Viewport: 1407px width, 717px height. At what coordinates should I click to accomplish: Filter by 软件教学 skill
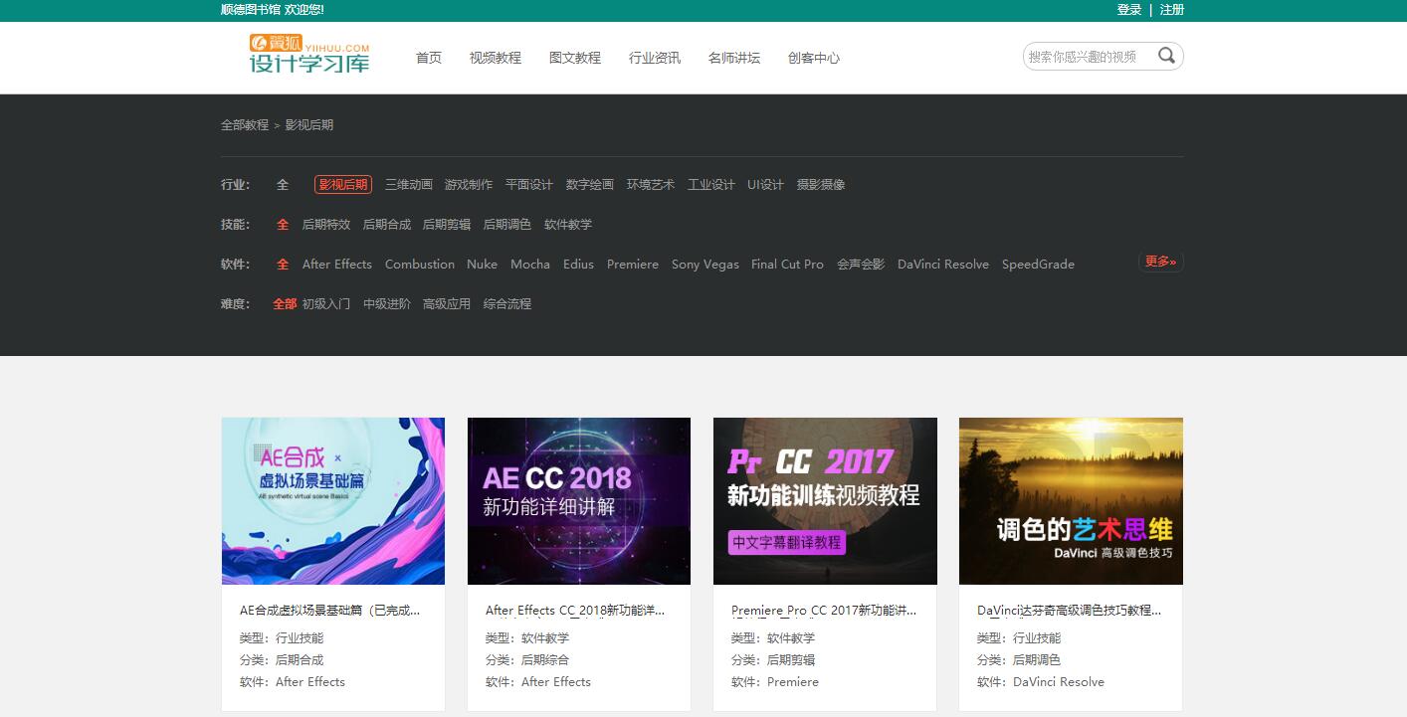click(x=568, y=225)
